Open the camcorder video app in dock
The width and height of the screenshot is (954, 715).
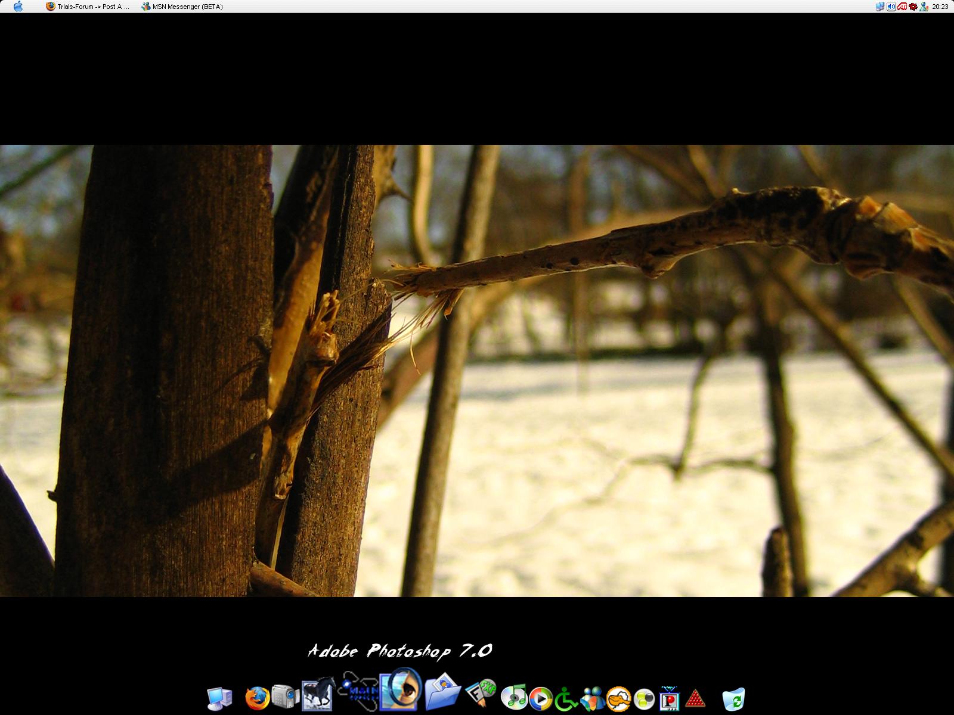(285, 696)
